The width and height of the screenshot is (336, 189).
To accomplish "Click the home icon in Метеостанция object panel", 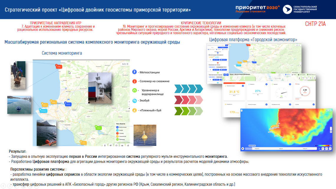I will pos(225,75).
